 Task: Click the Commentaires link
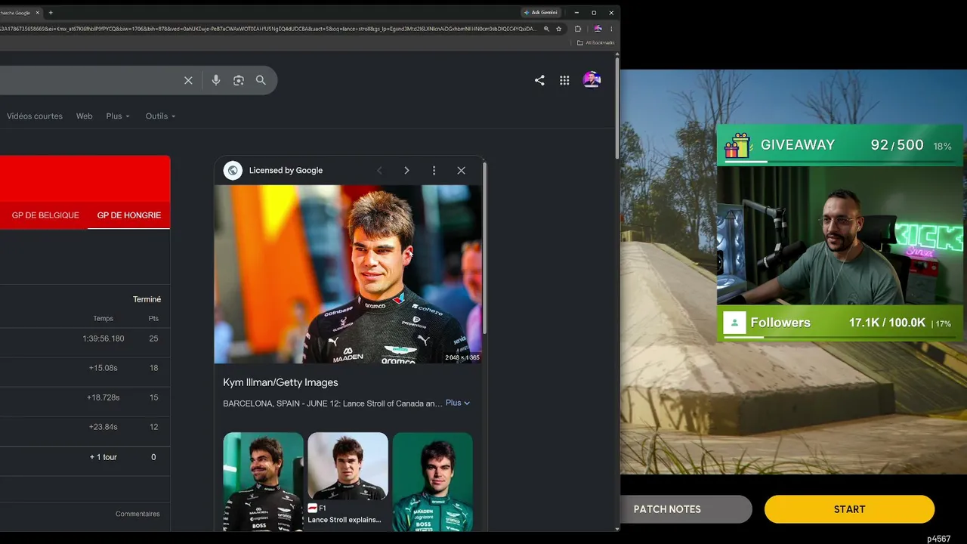[x=137, y=514]
